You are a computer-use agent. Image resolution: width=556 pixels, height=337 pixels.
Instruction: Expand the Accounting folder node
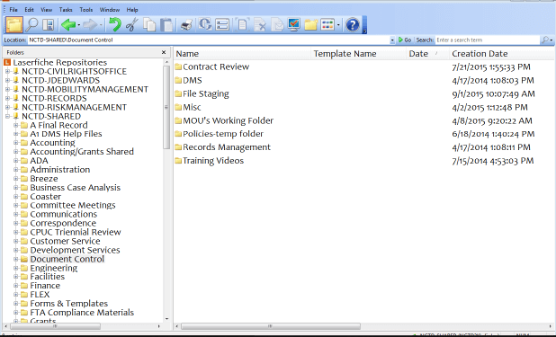pyautogui.click(x=16, y=143)
